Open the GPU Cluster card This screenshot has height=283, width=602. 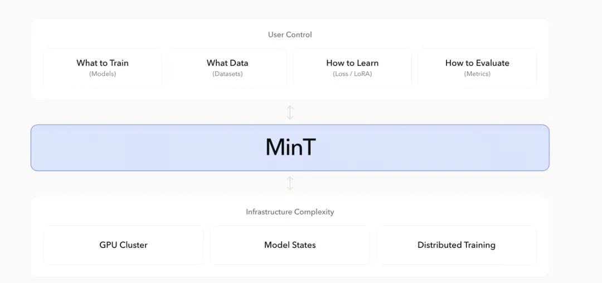(x=123, y=245)
